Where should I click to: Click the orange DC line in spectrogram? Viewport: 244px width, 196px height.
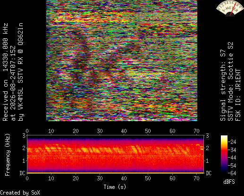[116, 173]
